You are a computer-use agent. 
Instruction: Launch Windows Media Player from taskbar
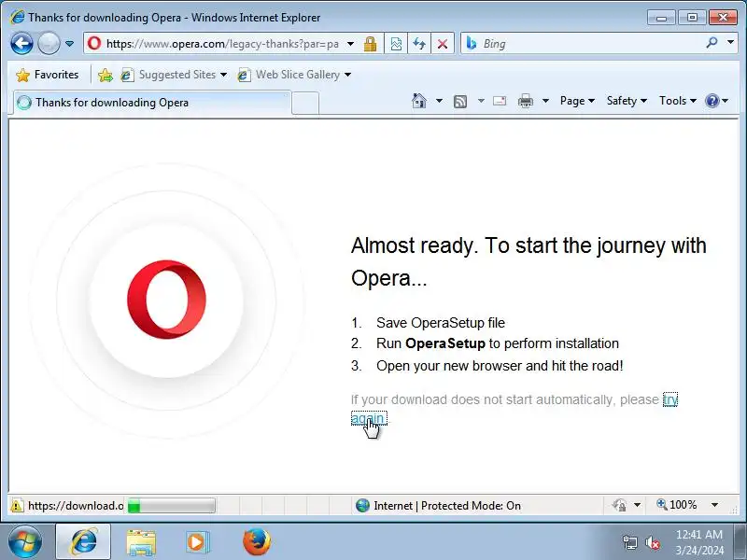[196, 542]
